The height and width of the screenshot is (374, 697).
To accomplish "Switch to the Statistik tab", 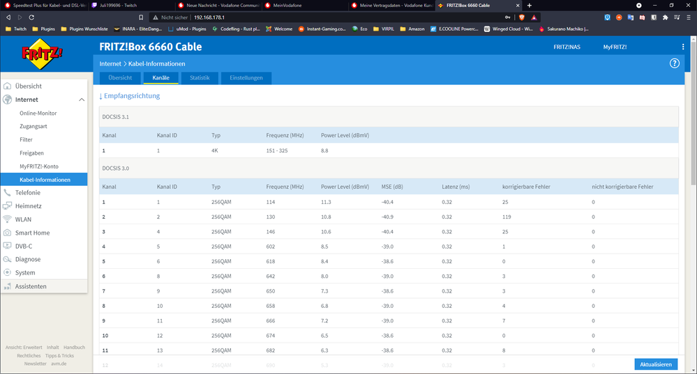I will coord(200,77).
